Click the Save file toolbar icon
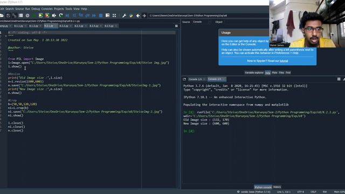Screen dimensions: 345x194 8,16
